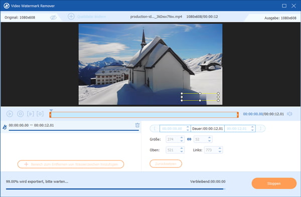Click the blue timeline range bar
The height and width of the screenshot is (197, 301).
coord(144,115)
